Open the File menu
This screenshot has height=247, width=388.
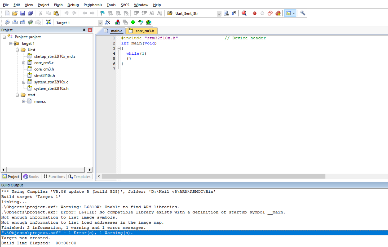point(6,5)
